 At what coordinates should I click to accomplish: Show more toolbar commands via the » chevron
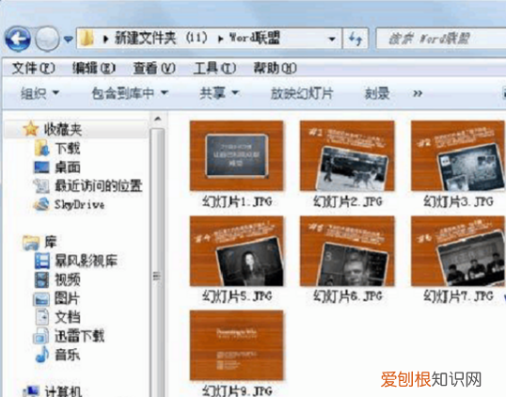click(x=418, y=93)
